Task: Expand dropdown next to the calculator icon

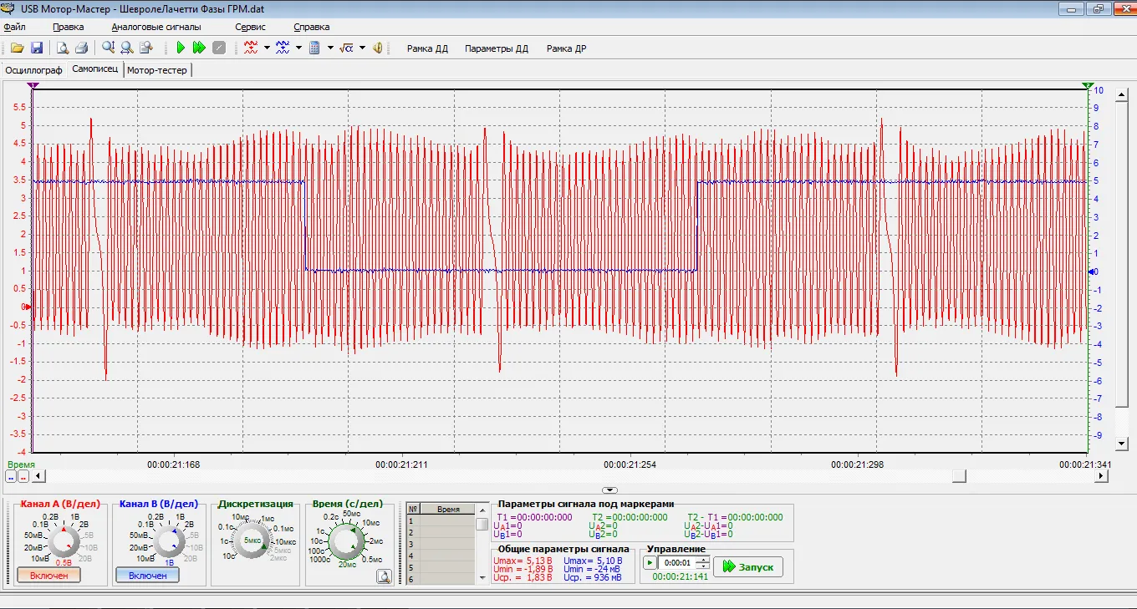Action: point(330,48)
